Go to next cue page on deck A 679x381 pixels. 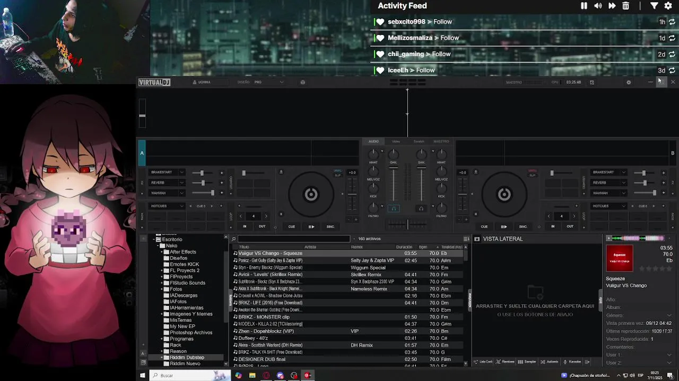[x=212, y=206]
